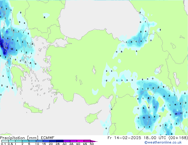The height and width of the screenshot is (145, 188).
Task: Select the 45–50 mm legend color box
Action: [x=87, y=141]
